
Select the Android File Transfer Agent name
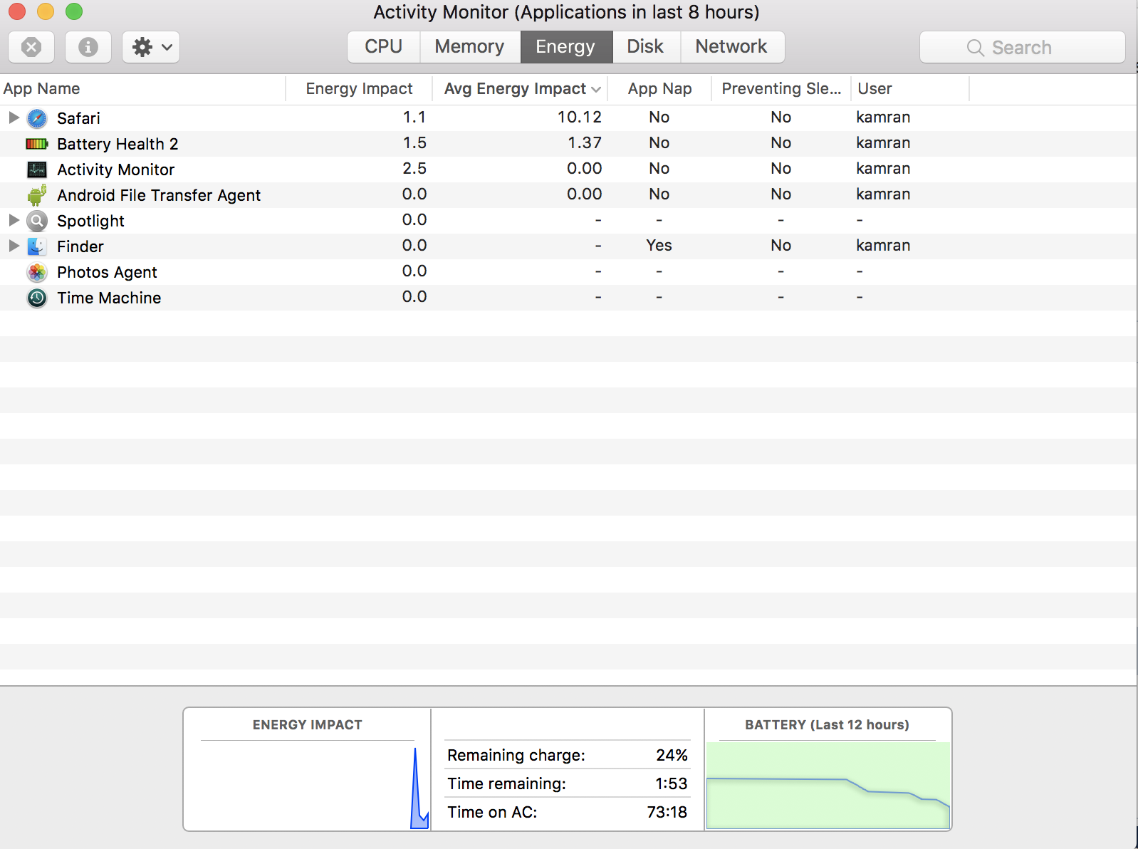pyautogui.click(x=159, y=195)
